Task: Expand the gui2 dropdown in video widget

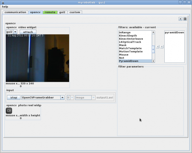Action: pos(15,32)
